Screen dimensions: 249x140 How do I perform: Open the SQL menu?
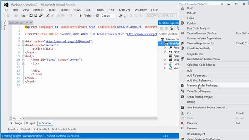[88, 10]
